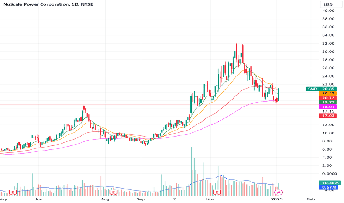
Task: Click the 2025 label on the time axis
Action: [x=277, y=199]
